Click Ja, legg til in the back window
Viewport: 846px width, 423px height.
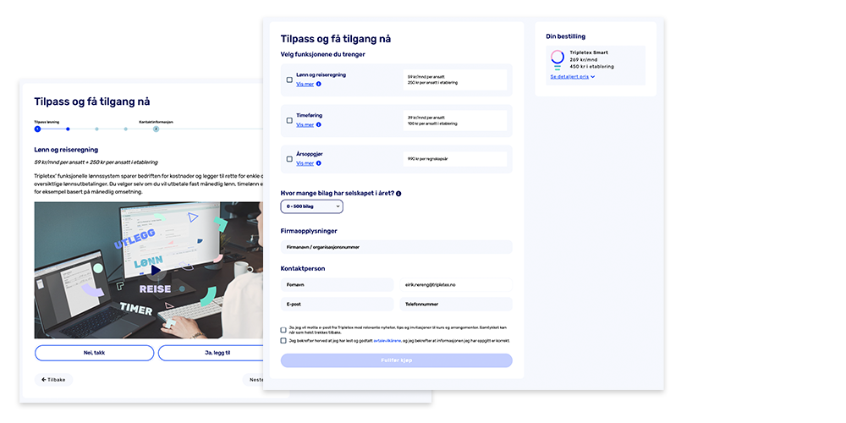(211, 353)
